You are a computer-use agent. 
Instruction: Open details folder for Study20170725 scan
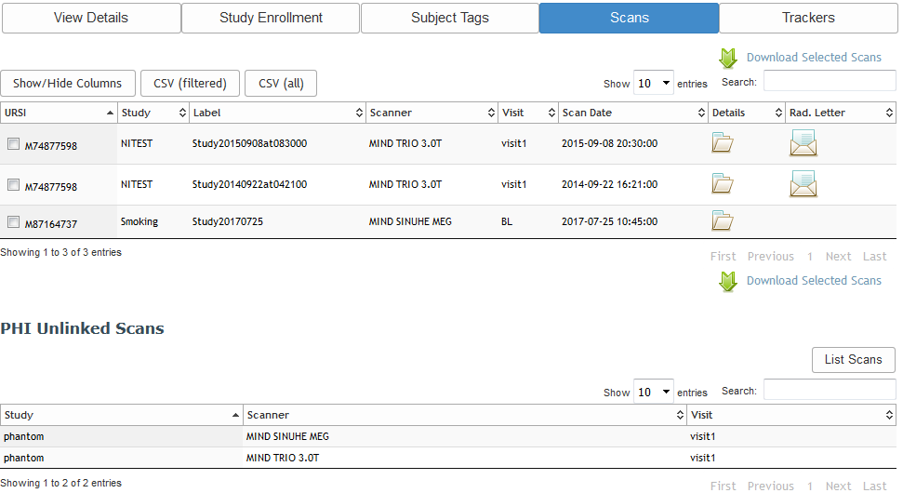(x=723, y=220)
